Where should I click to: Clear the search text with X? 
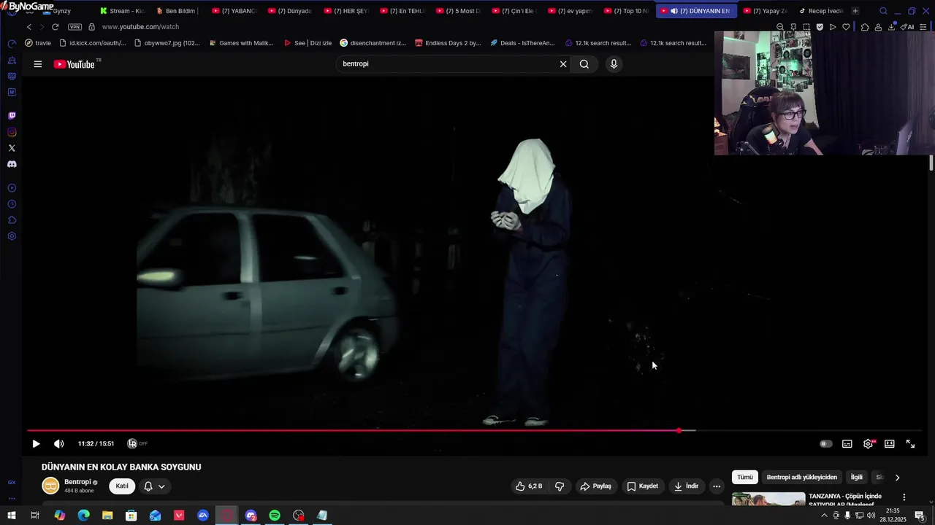(563, 64)
